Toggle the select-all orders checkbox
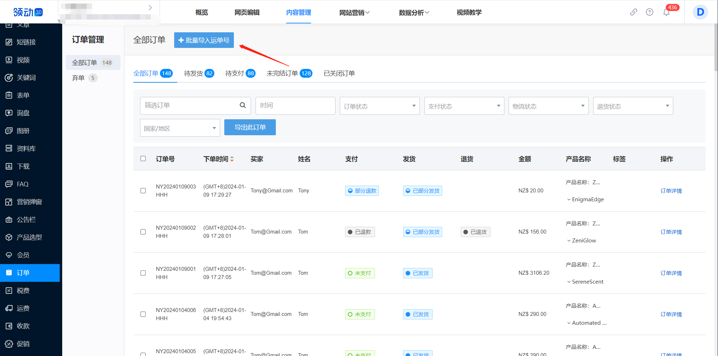The height and width of the screenshot is (356, 718). pyautogui.click(x=143, y=159)
